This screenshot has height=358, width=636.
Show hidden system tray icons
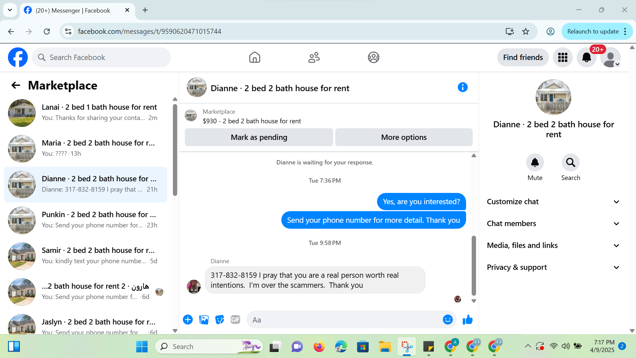tap(528, 346)
